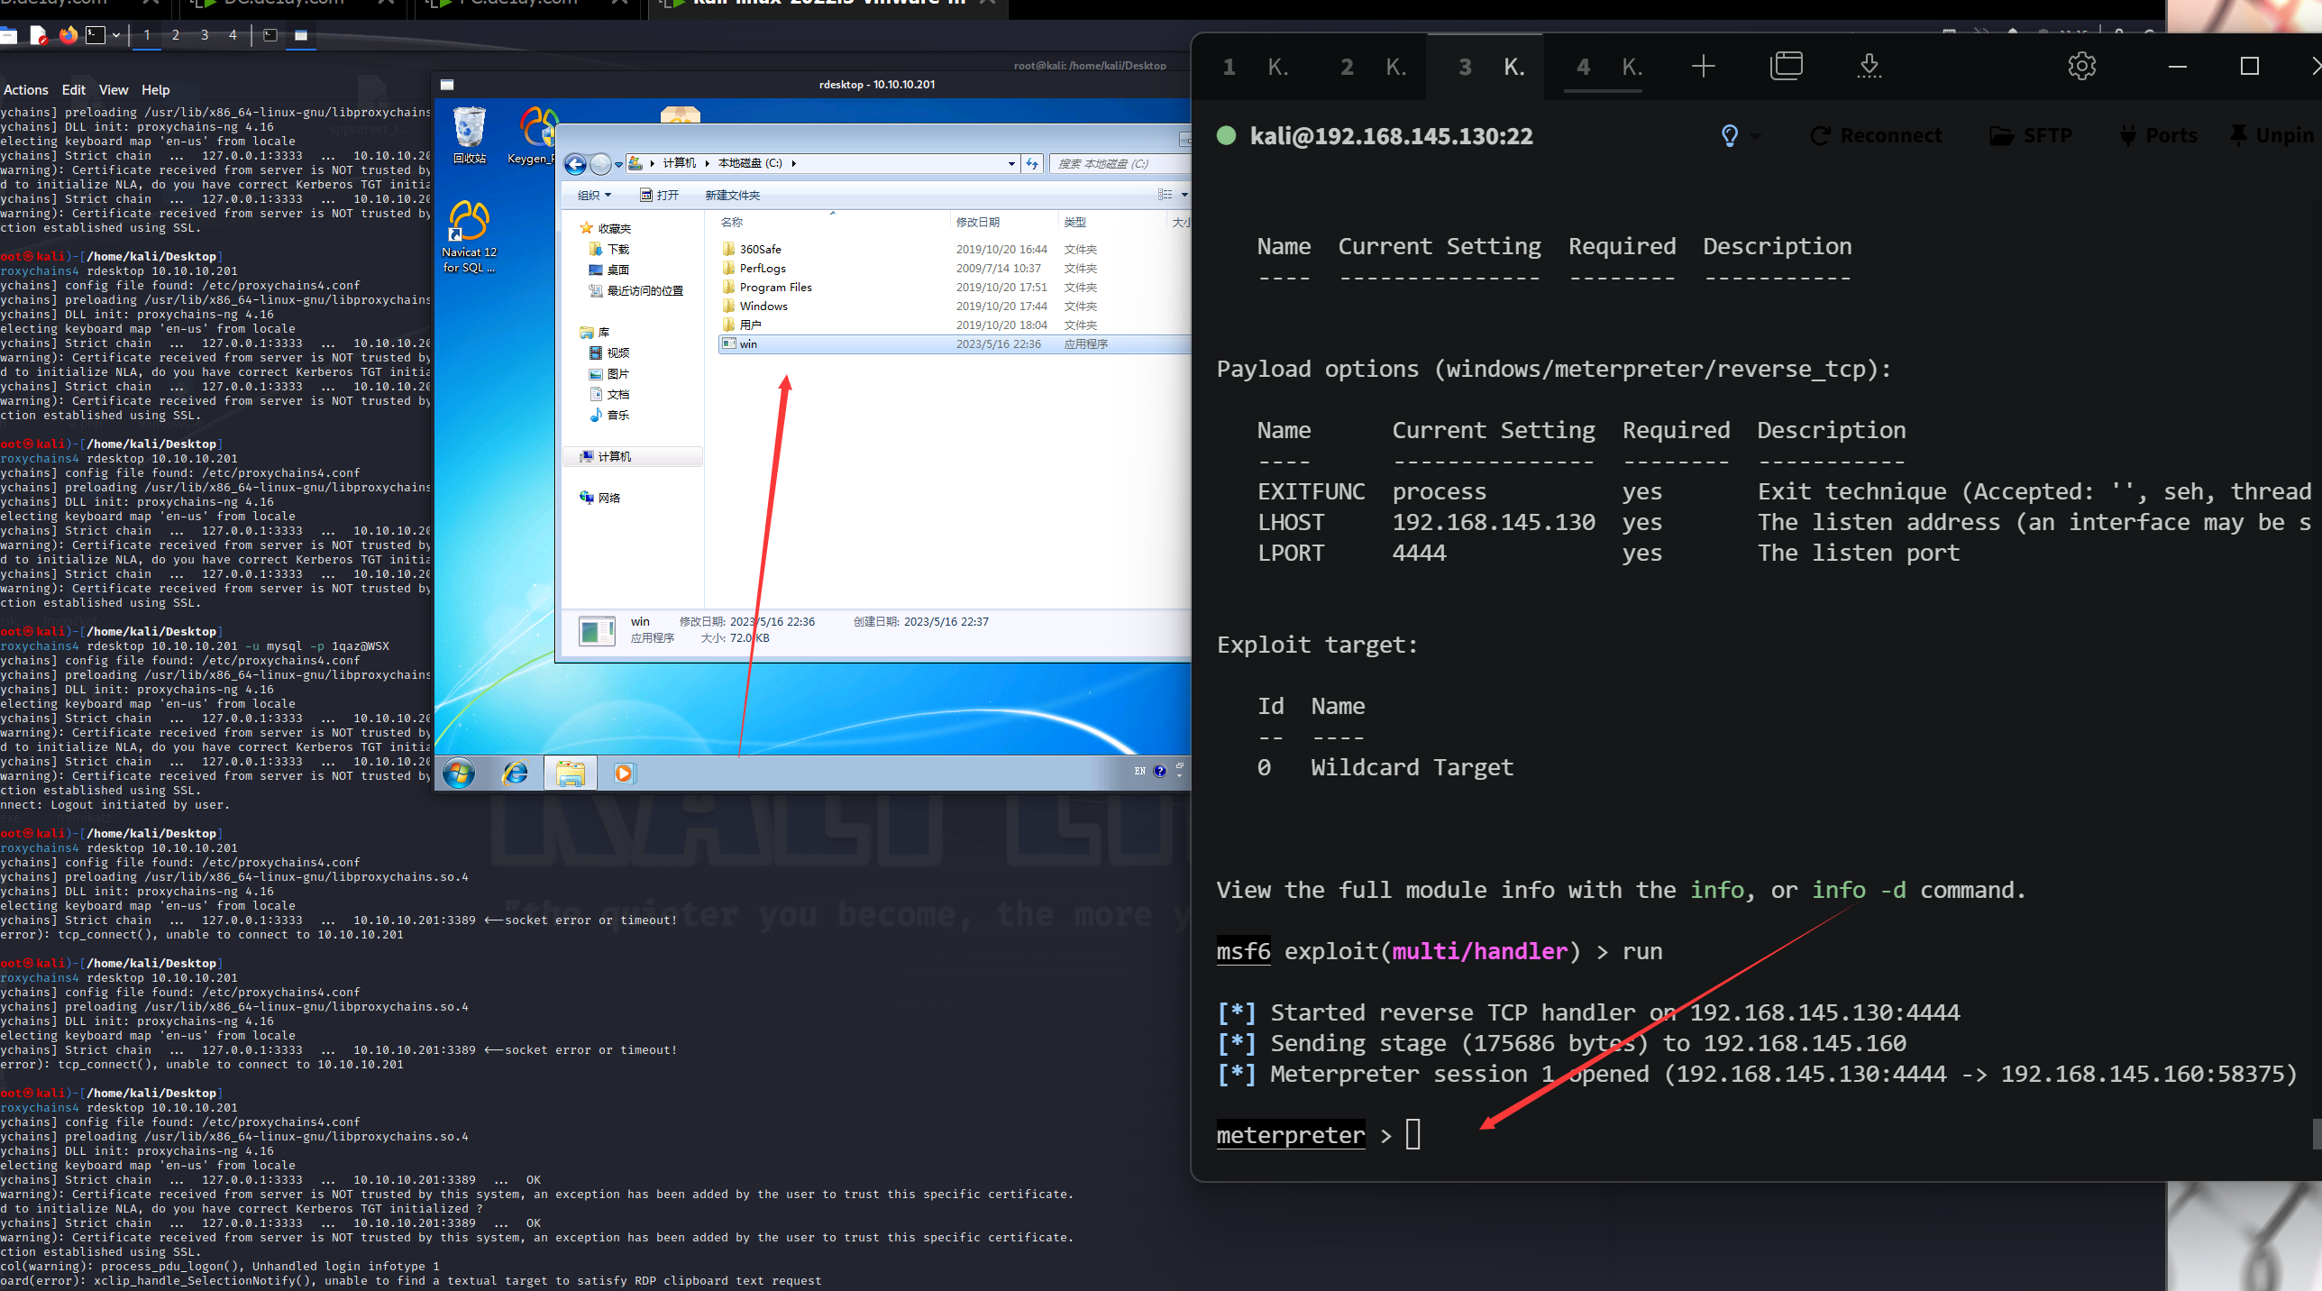The height and width of the screenshot is (1291, 2322).
Task: Click 打开 button in Explorer toolbar
Action: click(659, 196)
